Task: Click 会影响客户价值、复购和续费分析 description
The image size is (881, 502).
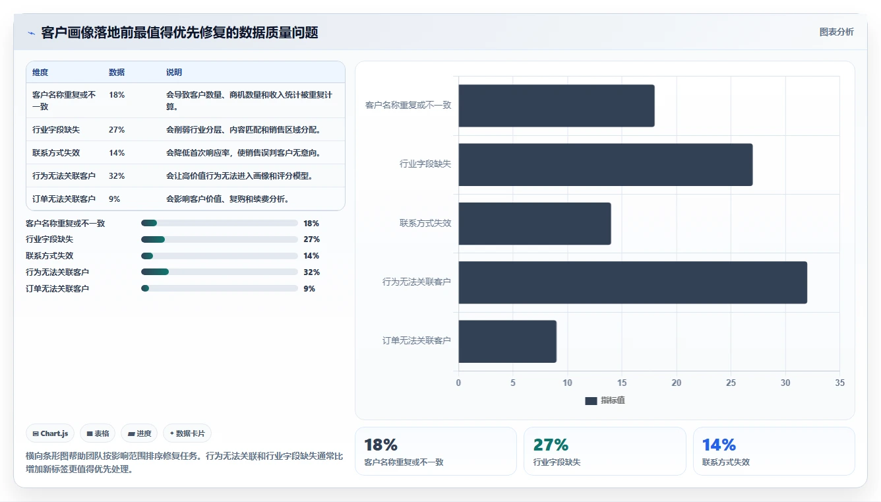Action: coord(228,199)
